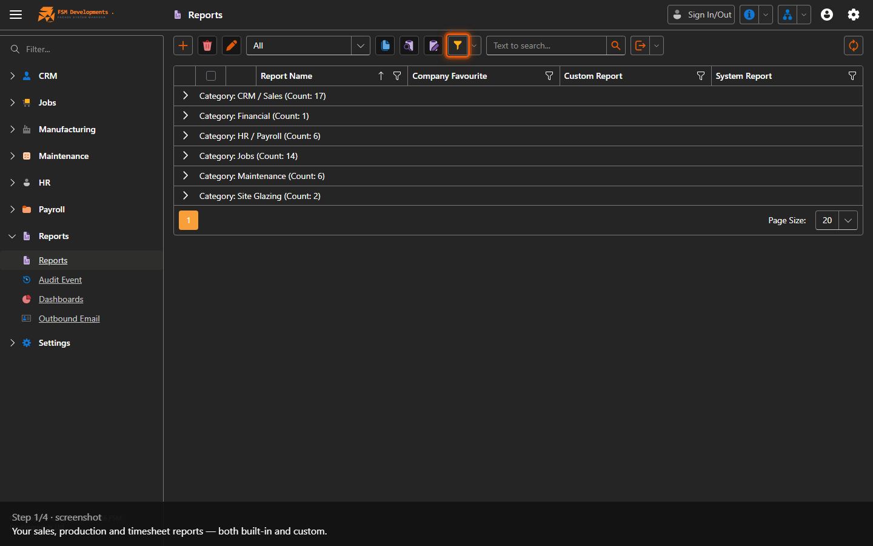The height and width of the screenshot is (546, 873).
Task: Open the Dashboards link
Action: pyautogui.click(x=61, y=299)
